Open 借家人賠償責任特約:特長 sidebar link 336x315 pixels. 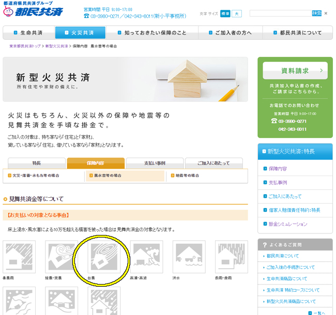[294, 210]
